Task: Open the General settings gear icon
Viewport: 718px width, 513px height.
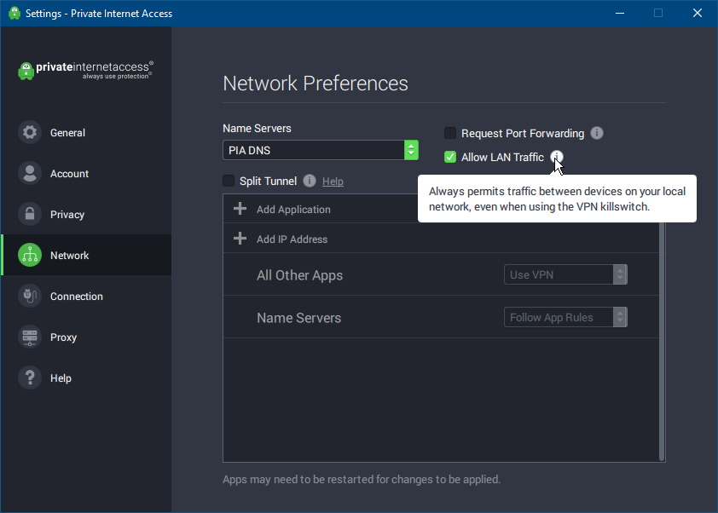Action: [30, 133]
